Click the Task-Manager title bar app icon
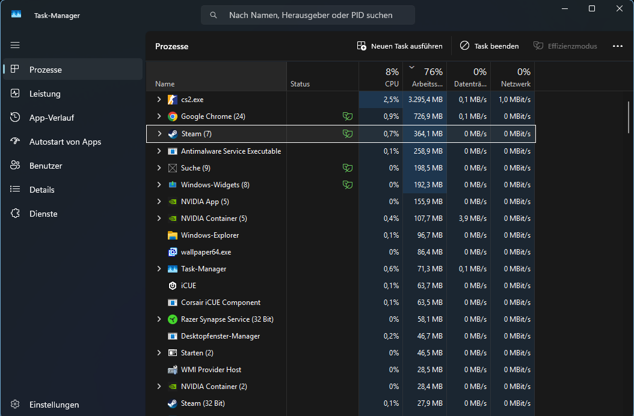This screenshot has width=634, height=416. coord(16,14)
